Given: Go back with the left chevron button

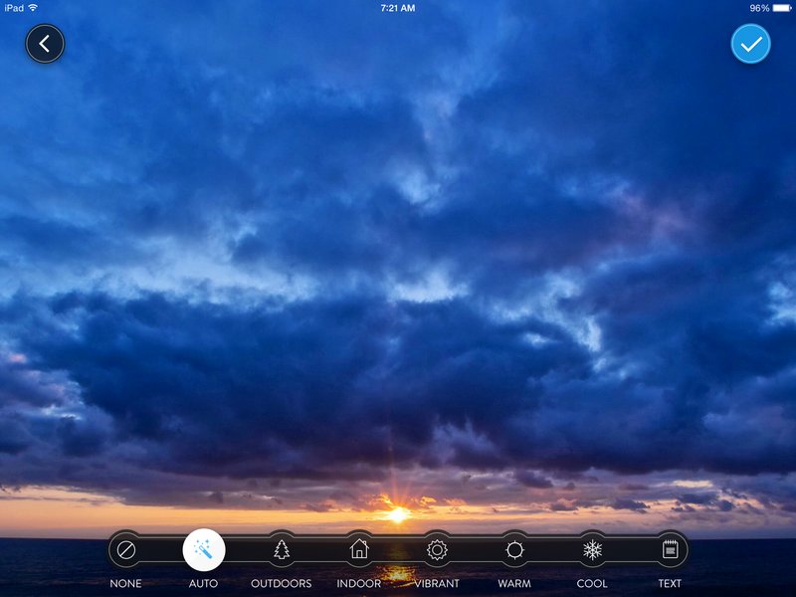Looking at the screenshot, I should pyautogui.click(x=45, y=44).
